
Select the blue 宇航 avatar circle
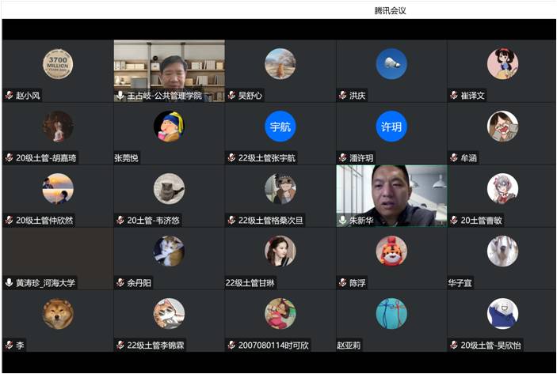[x=280, y=127]
